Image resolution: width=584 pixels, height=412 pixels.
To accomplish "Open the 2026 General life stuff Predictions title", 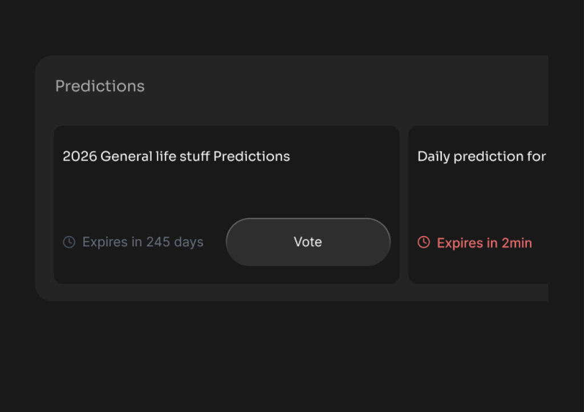I will pos(176,156).
